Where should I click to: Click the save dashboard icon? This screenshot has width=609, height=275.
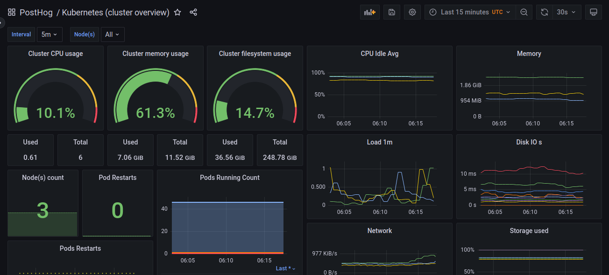(391, 12)
